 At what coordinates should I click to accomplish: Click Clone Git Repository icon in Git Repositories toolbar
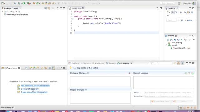coord(34,68)
